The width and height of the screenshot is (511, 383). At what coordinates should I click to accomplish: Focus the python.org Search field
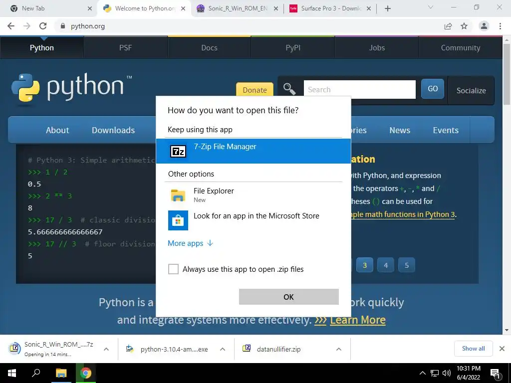click(359, 89)
